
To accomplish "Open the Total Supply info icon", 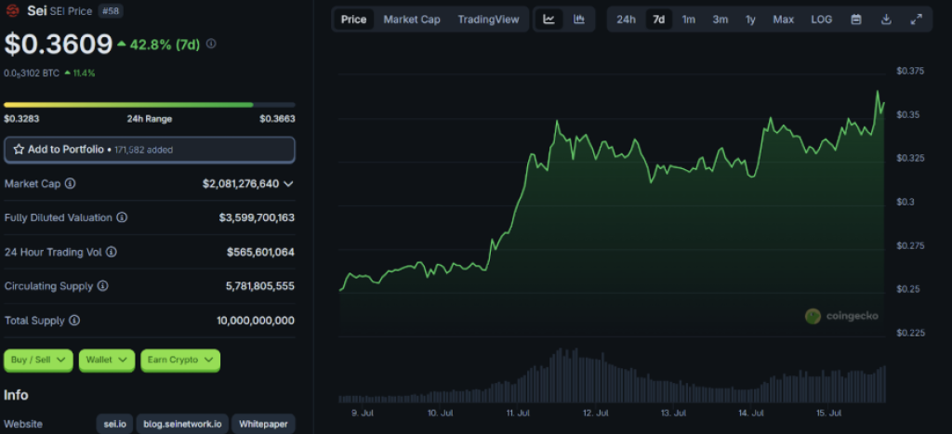I will click(74, 321).
